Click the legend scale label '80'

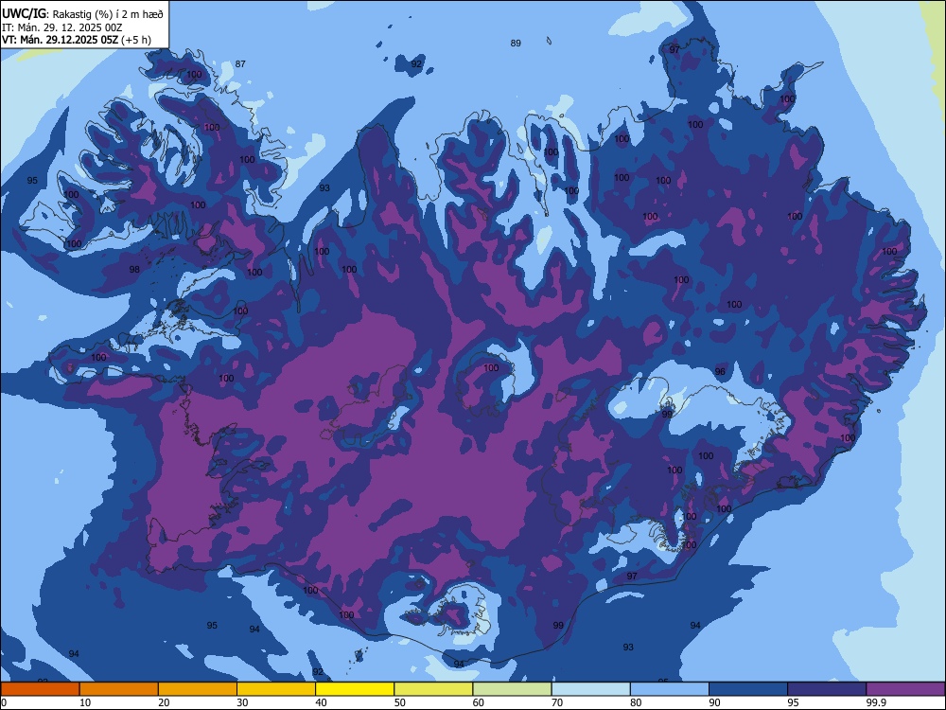[637, 702]
